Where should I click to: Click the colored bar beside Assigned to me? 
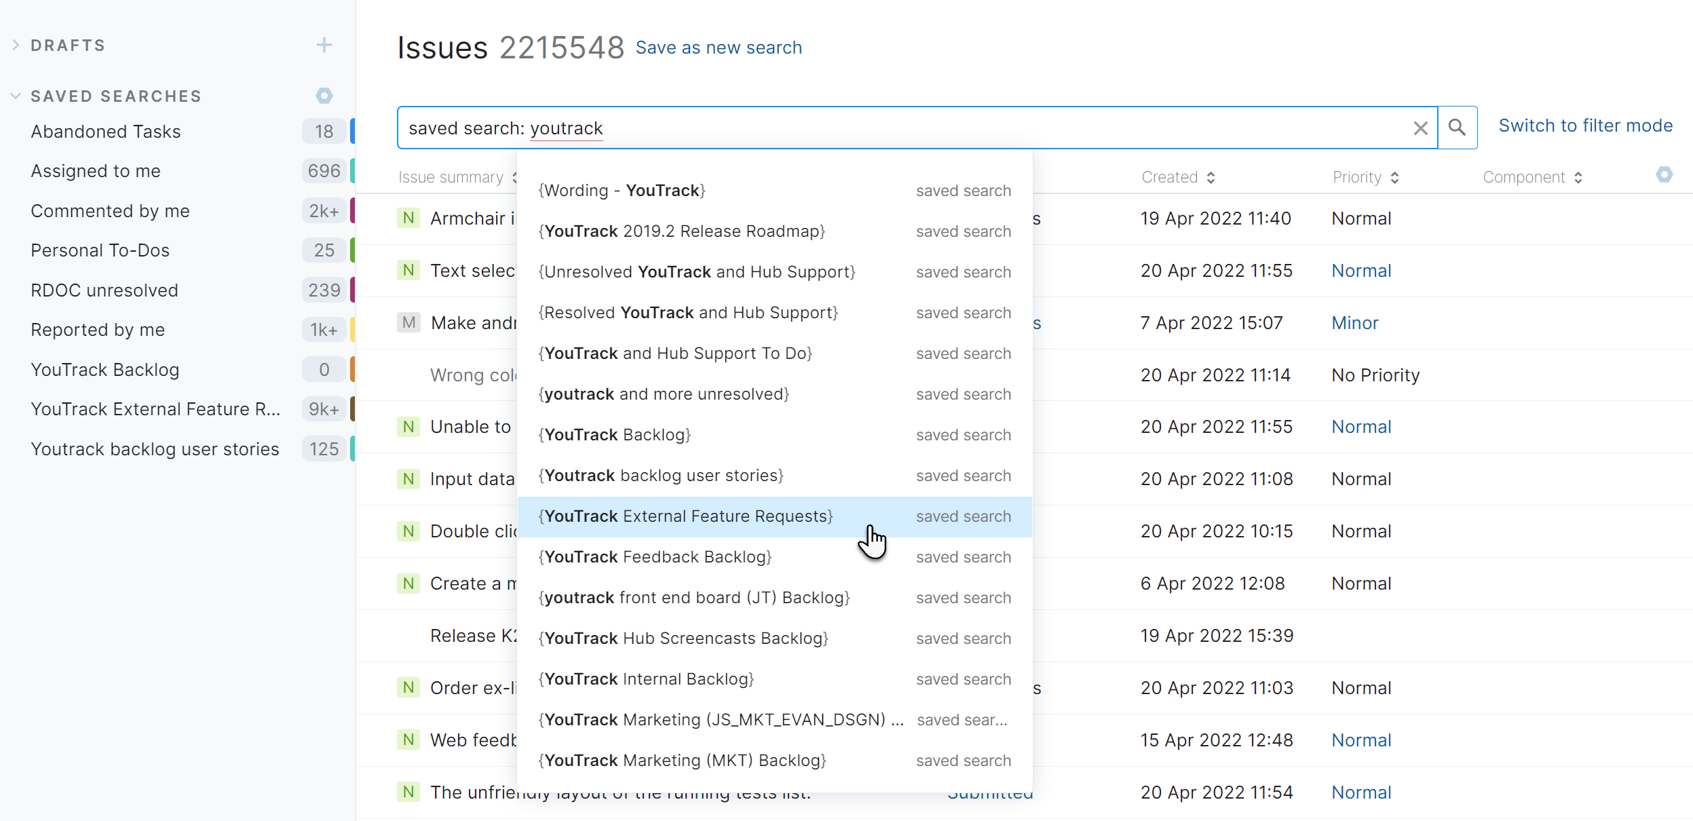coord(352,171)
